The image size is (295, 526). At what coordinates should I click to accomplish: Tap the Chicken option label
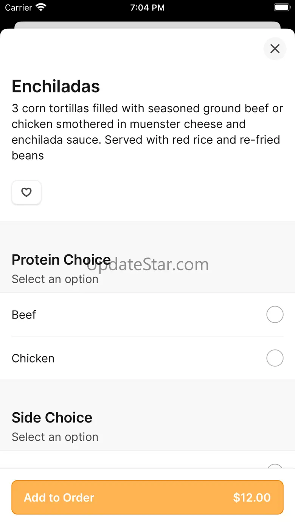[33, 358]
